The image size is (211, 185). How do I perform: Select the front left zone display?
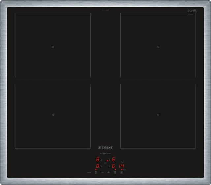pyautogui.click(x=98, y=166)
